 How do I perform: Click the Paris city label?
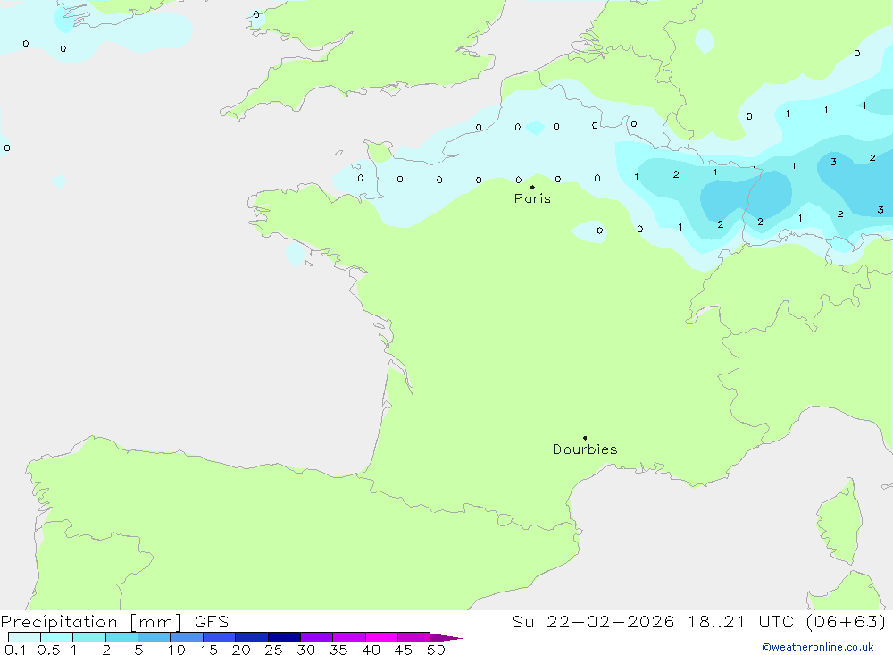[532, 198]
